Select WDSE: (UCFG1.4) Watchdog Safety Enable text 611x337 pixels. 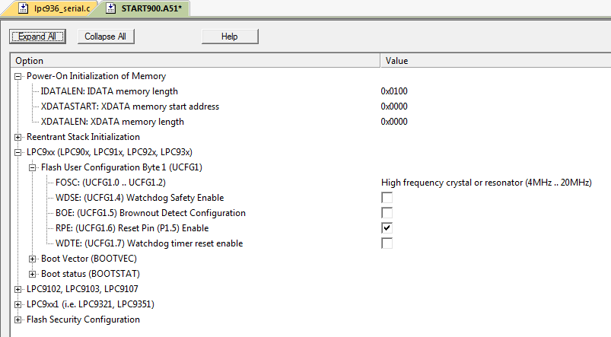[x=139, y=198]
